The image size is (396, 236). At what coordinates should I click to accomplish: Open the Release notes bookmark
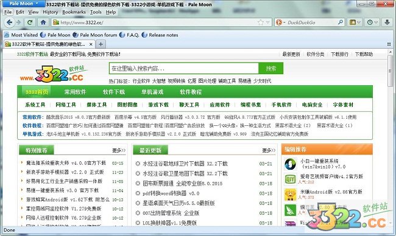tap(160, 35)
